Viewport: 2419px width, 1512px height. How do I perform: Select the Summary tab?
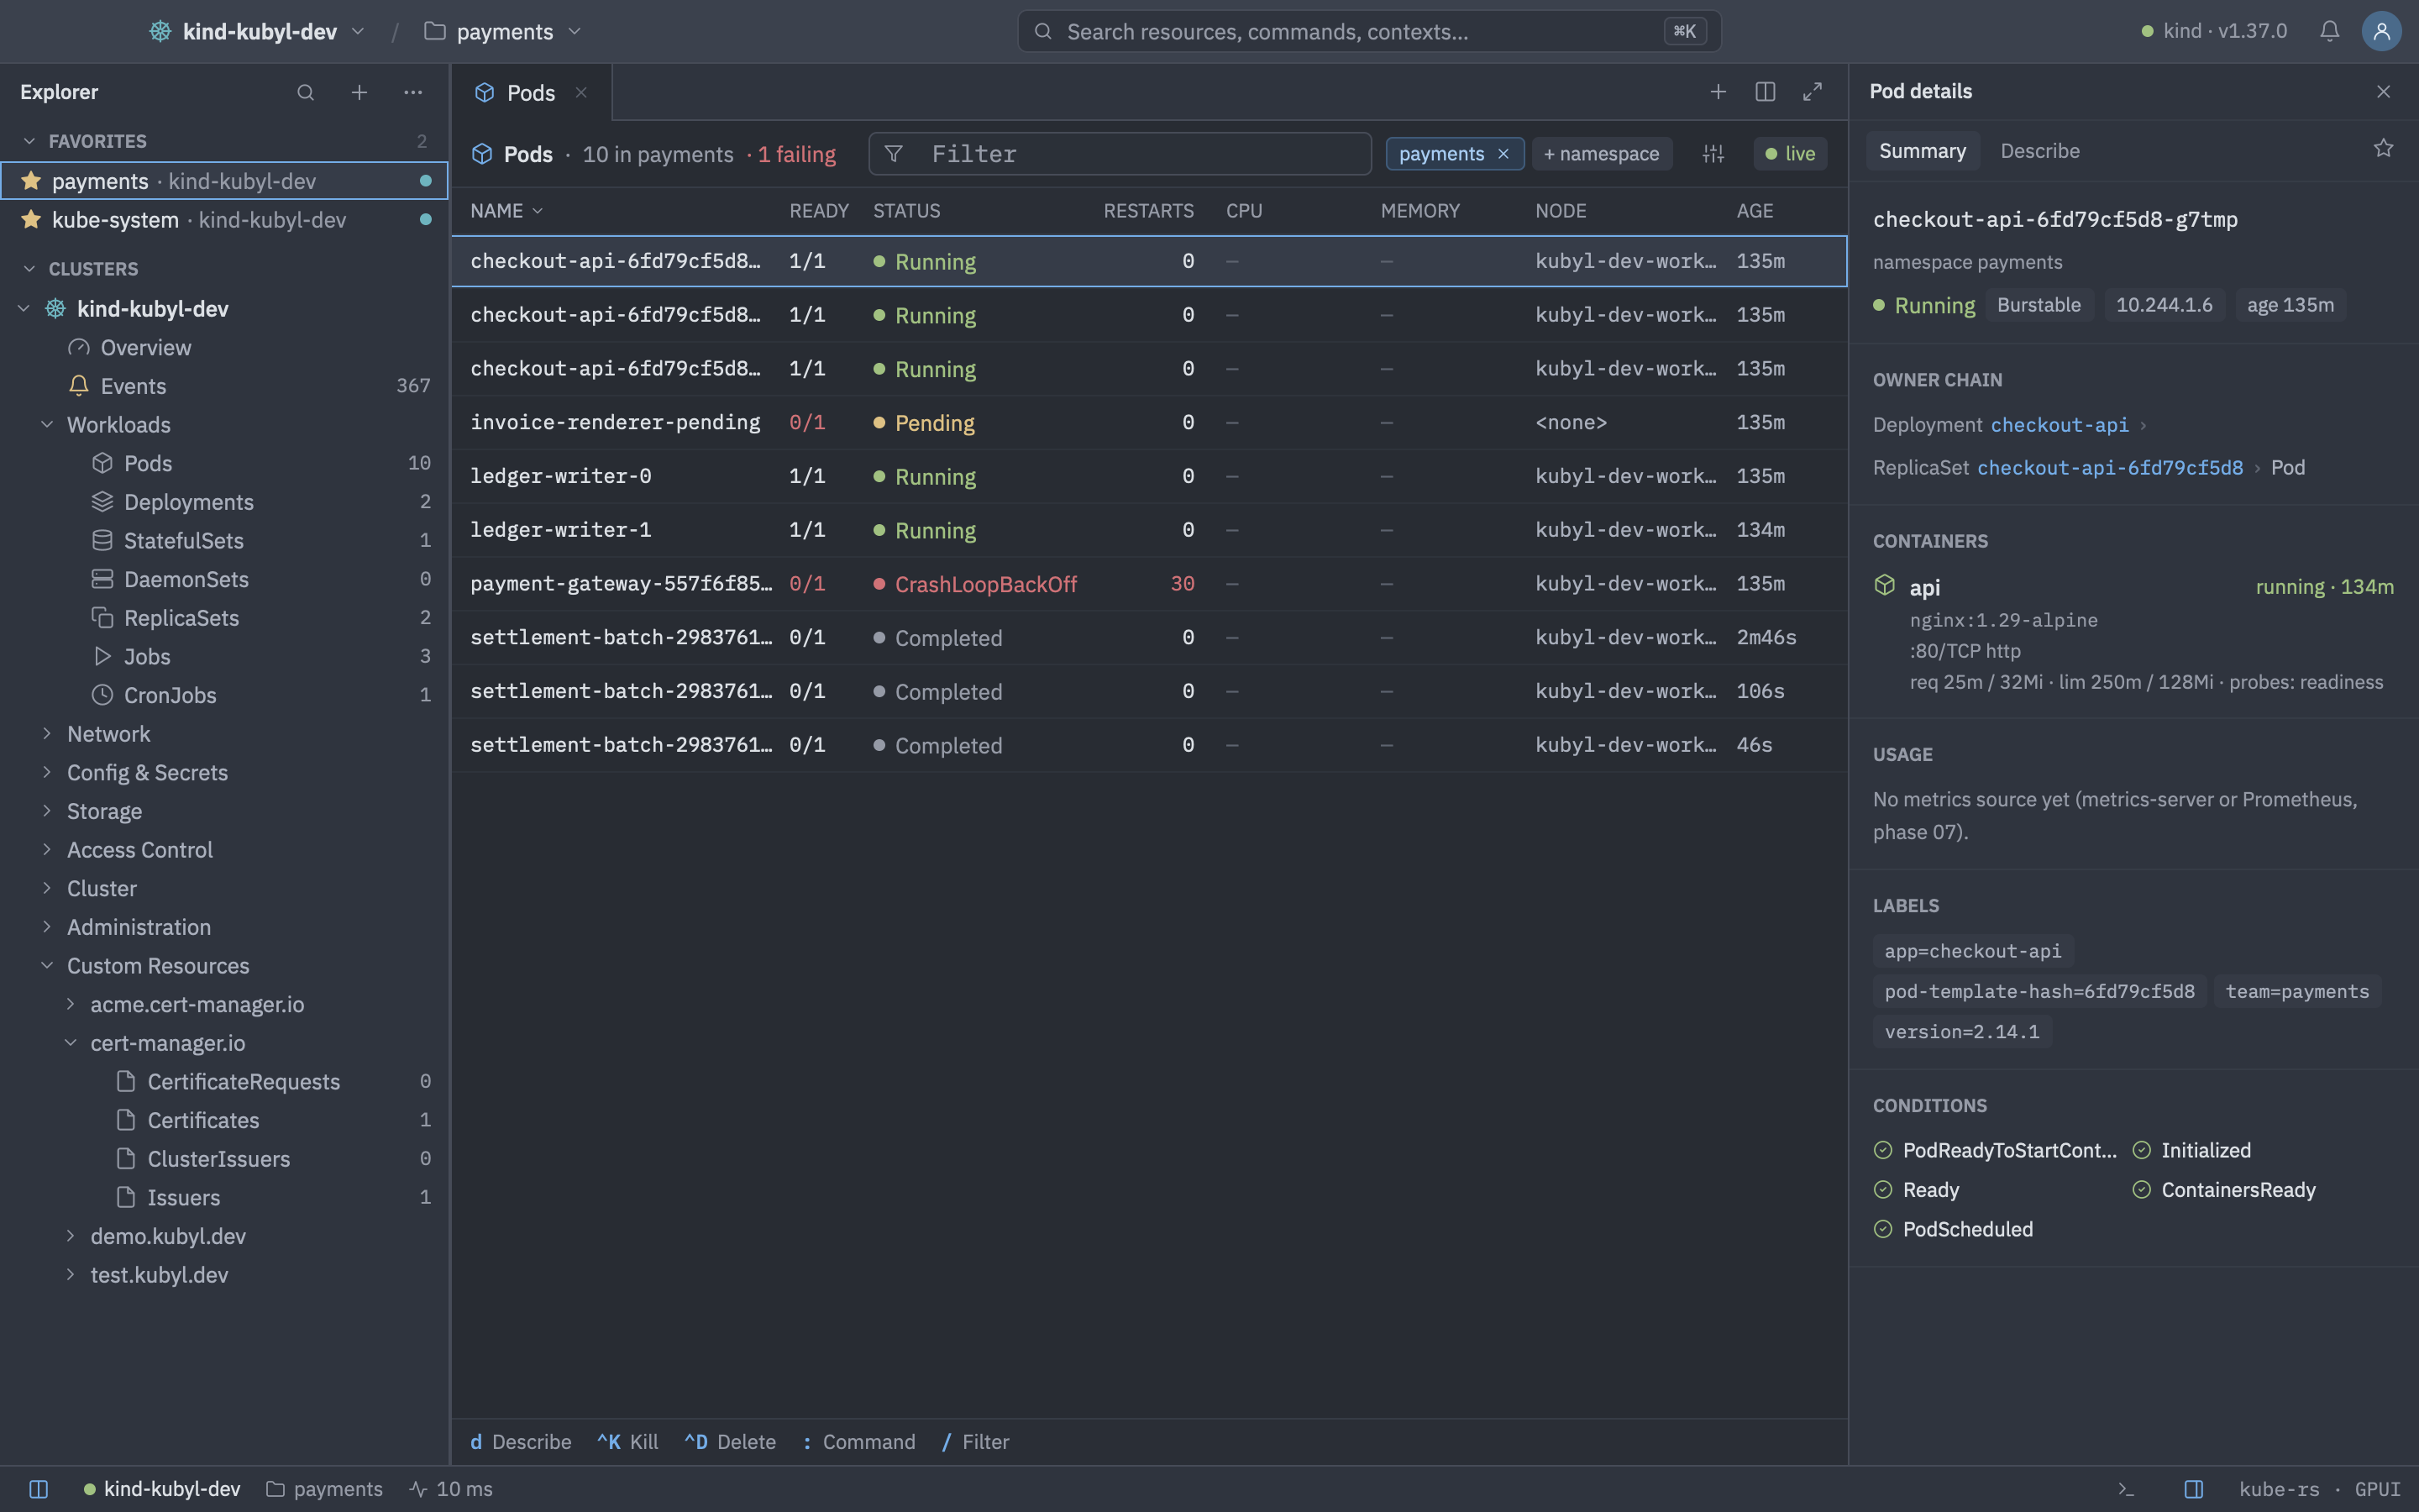(1923, 151)
